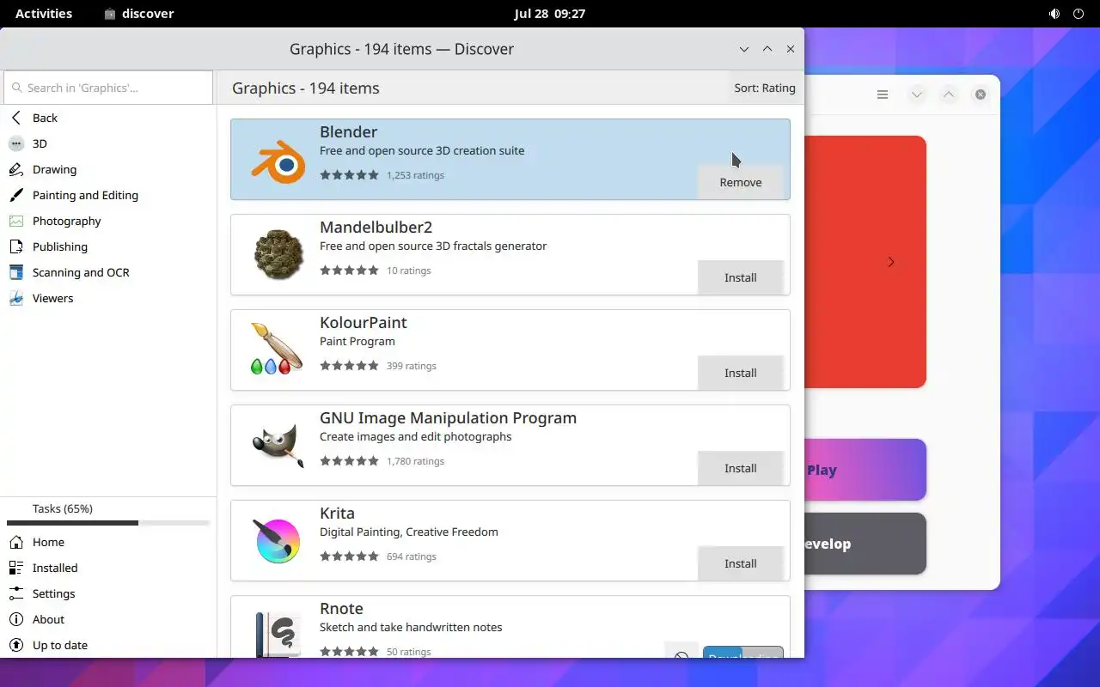Viewport: 1100px width, 687px height.
Task: Click the Jul 28 09:27 clock
Action: point(549,14)
